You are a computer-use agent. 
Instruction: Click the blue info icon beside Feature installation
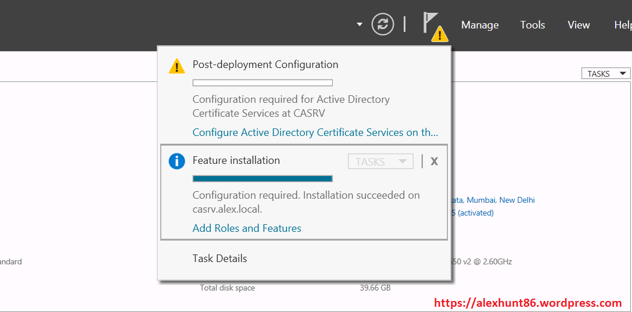pos(177,161)
